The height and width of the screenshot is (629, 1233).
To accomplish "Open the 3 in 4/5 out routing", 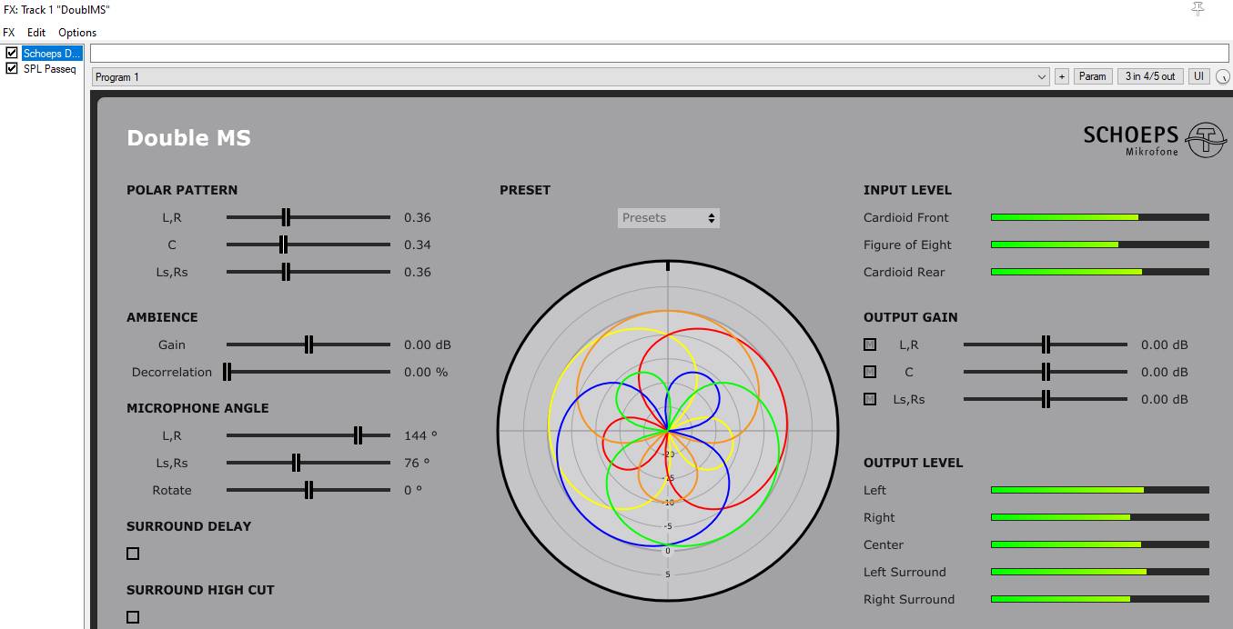I will pyautogui.click(x=1149, y=77).
